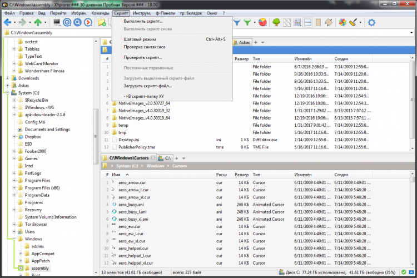The width and height of the screenshot is (417, 278).
Task: Open the Правка menu
Action: [x=26, y=13]
